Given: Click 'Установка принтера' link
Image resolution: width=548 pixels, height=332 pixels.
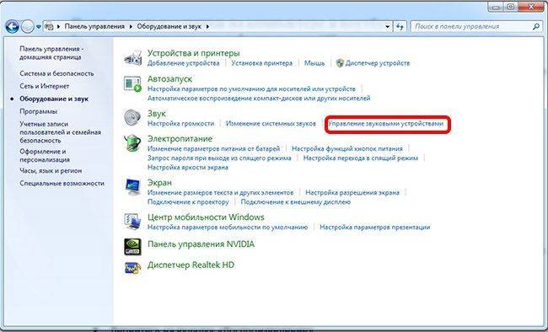Looking at the screenshot, I should pos(261,63).
